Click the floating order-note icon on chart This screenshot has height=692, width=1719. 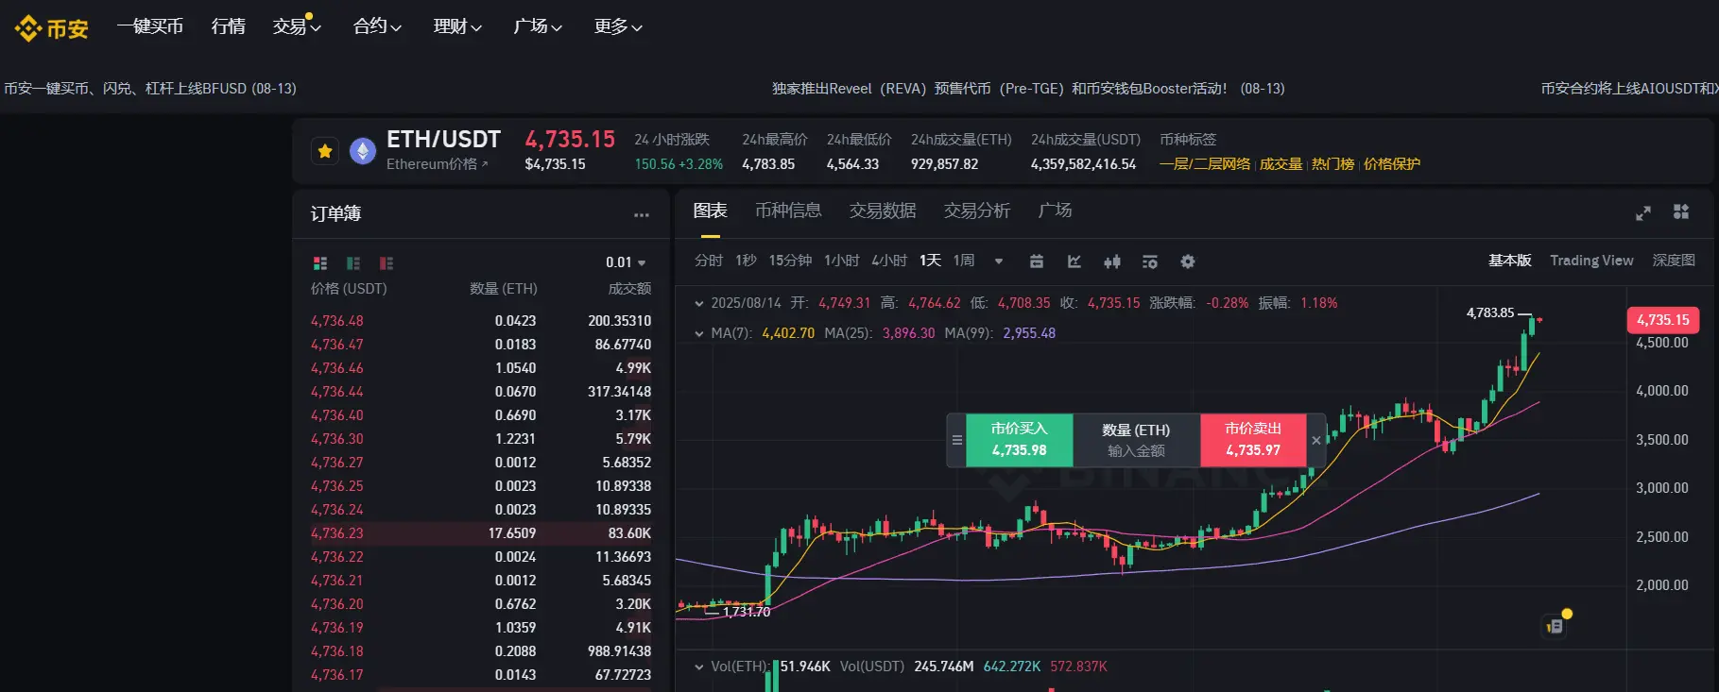1555,625
